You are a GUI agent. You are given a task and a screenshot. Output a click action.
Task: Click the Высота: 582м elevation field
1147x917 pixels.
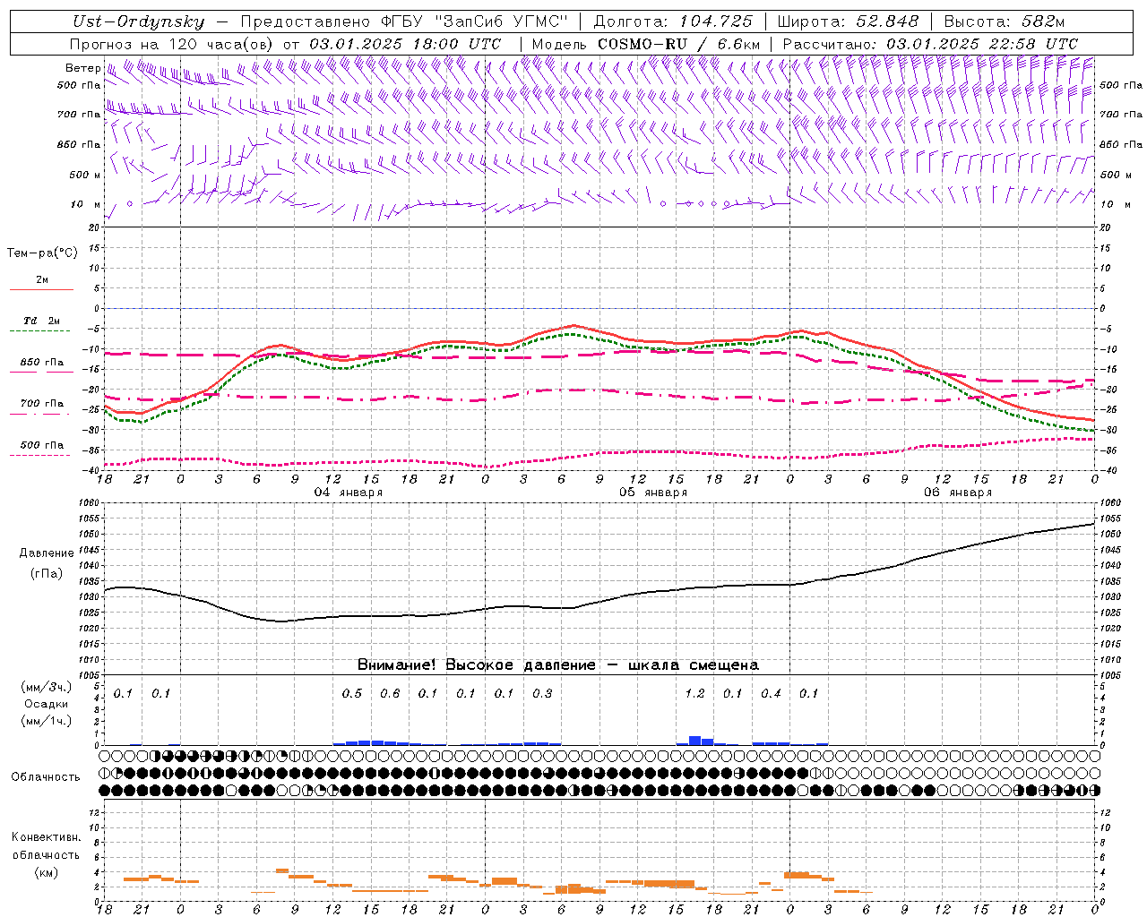pos(1004,21)
